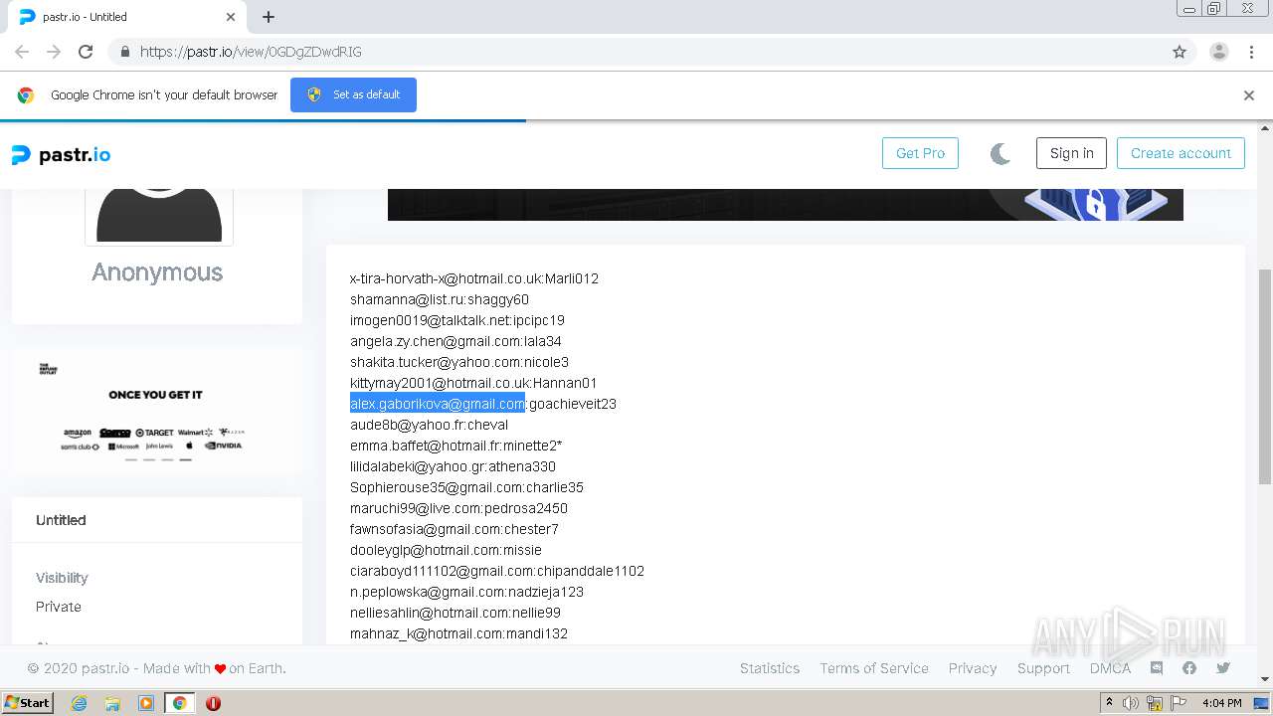Click the 4:04 PM clock
Image resolution: width=1273 pixels, height=716 pixels.
1222,703
